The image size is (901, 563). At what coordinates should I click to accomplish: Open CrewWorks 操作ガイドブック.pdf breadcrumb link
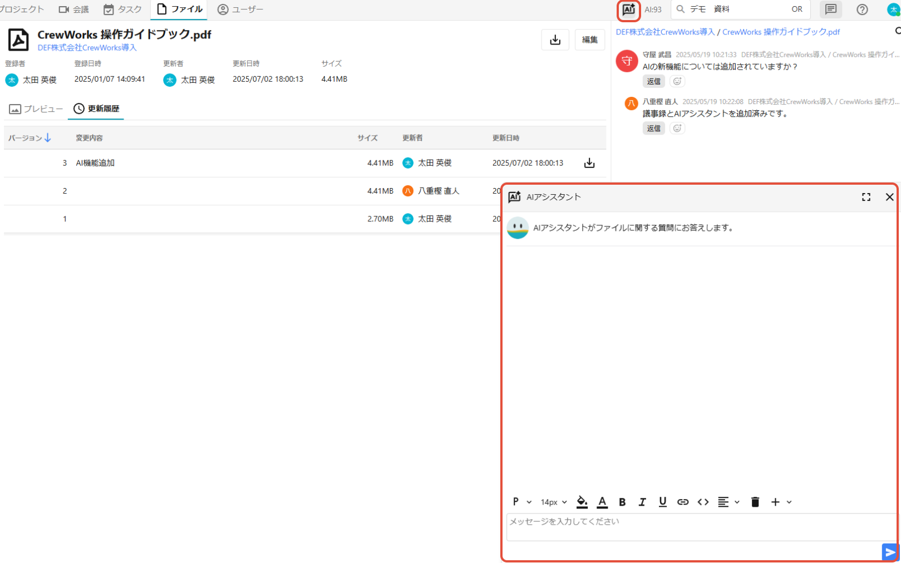[781, 32]
